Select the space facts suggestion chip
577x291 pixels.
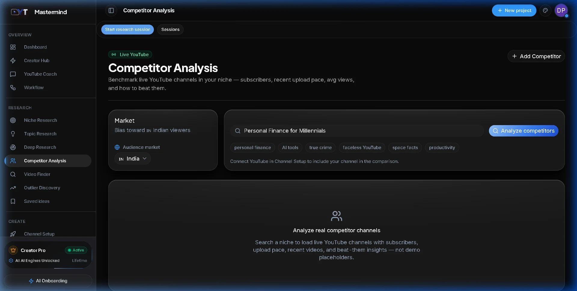[405, 148]
